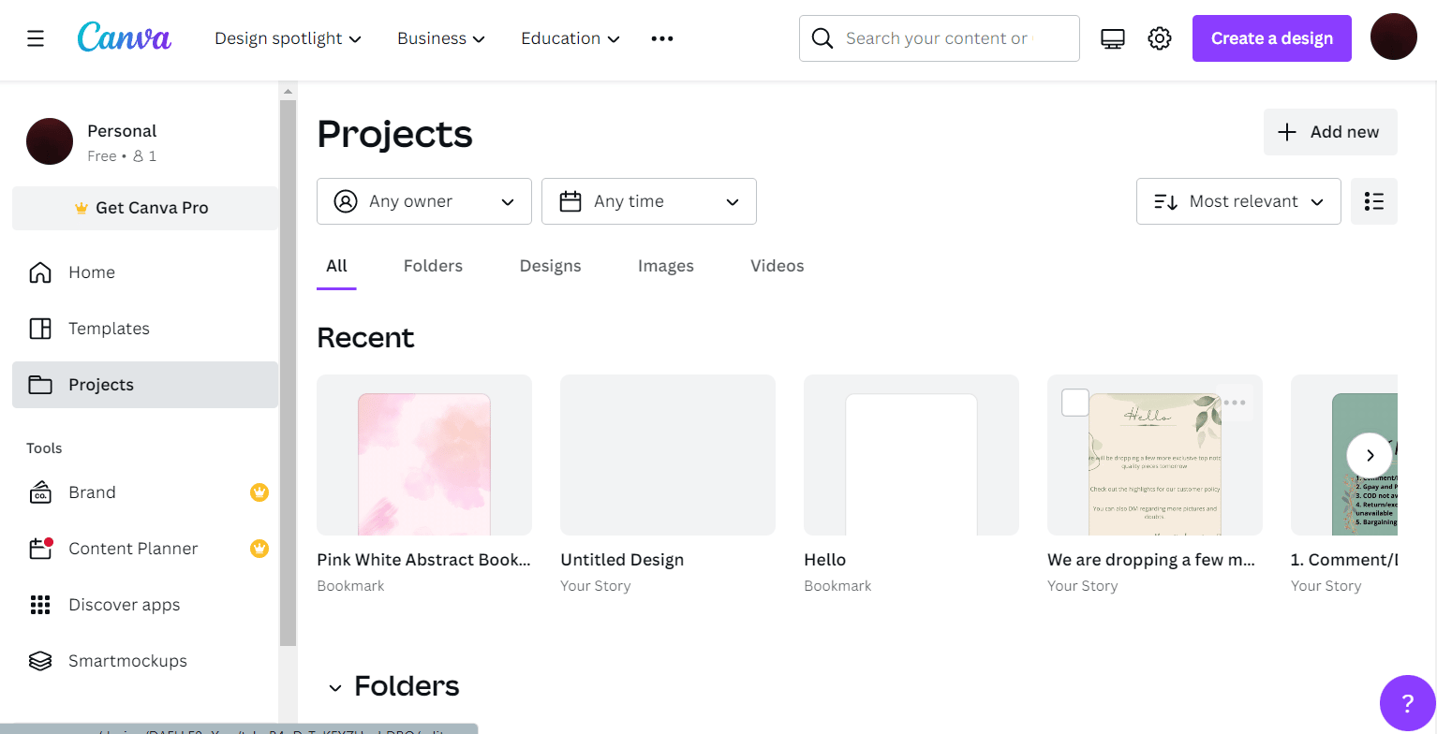This screenshot has width=1437, height=734.
Task: Select the checkbox on the 'We are dropping' design
Action: point(1074,402)
